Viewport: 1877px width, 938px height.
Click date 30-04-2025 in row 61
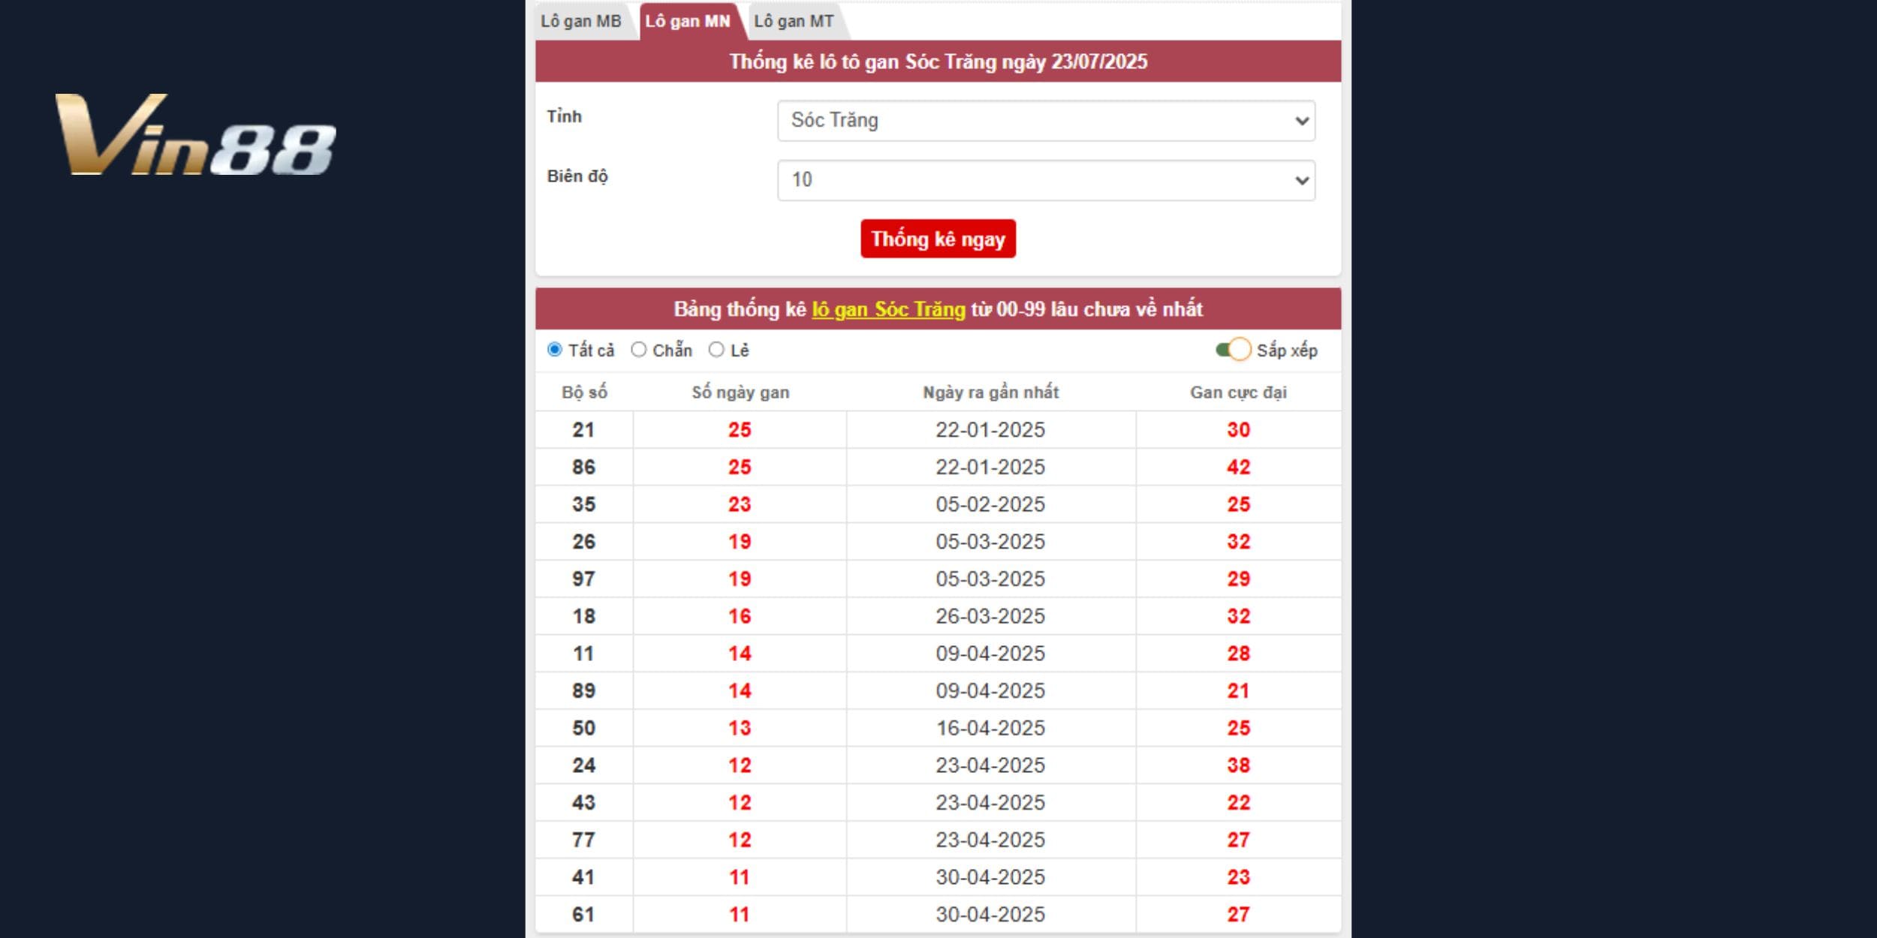[x=990, y=915]
